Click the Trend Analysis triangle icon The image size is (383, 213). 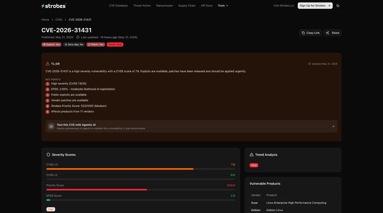coord(252,155)
